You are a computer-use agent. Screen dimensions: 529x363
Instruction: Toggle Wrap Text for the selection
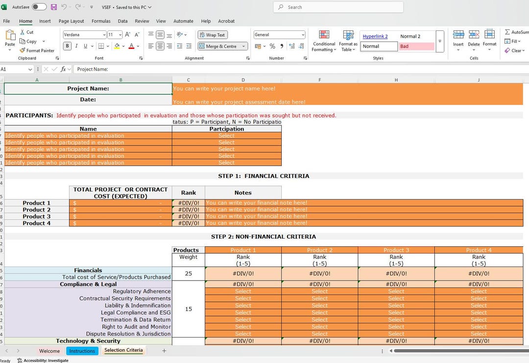pyautogui.click(x=212, y=35)
